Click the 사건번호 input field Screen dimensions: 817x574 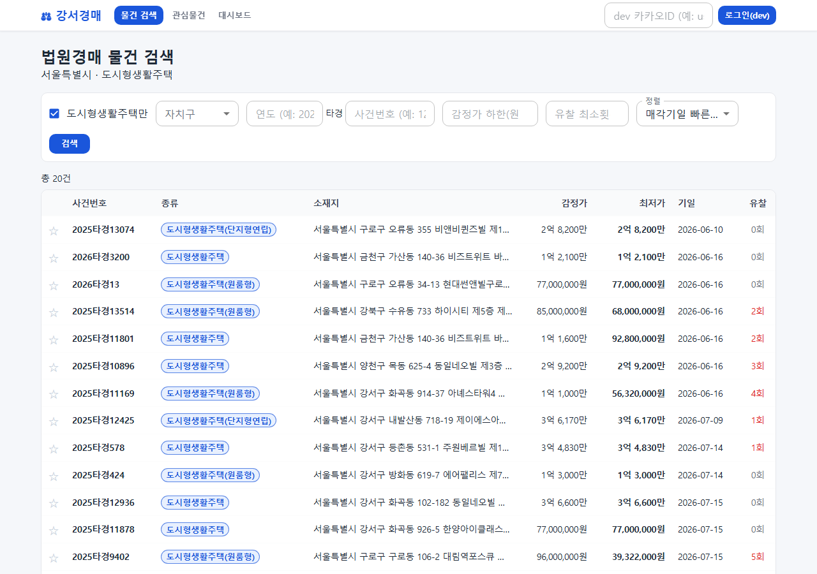pyautogui.click(x=390, y=114)
